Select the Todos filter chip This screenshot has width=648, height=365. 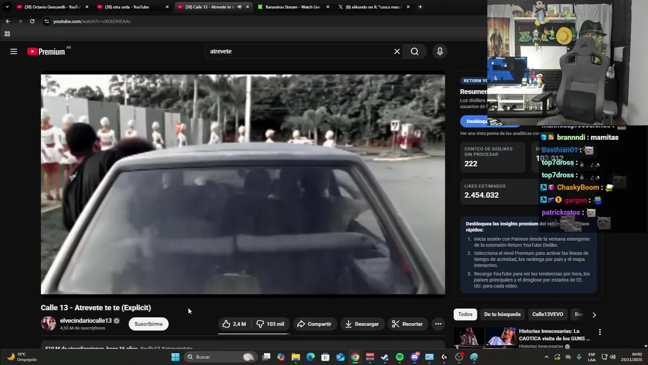(x=465, y=314)
